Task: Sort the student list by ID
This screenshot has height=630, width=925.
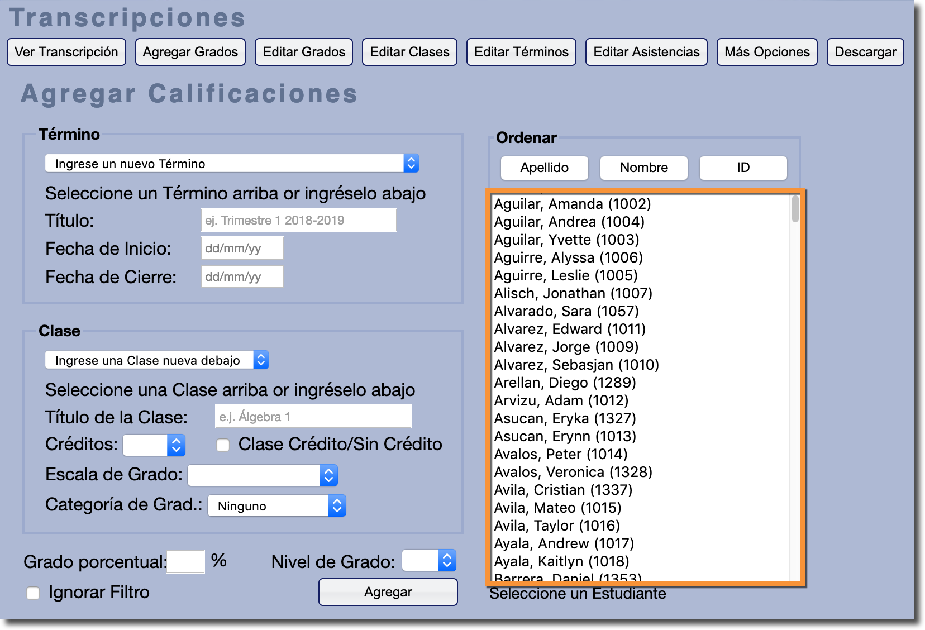Action: [x=743, y=168]
